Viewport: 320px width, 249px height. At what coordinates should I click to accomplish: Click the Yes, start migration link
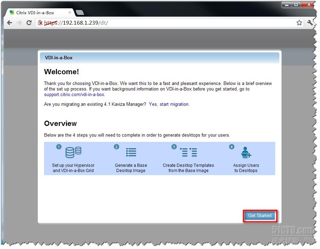tap(169, 104)
